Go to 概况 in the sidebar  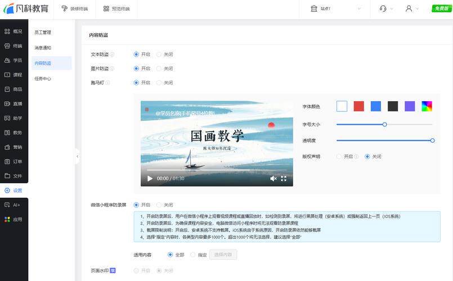(x=14, y=31)
